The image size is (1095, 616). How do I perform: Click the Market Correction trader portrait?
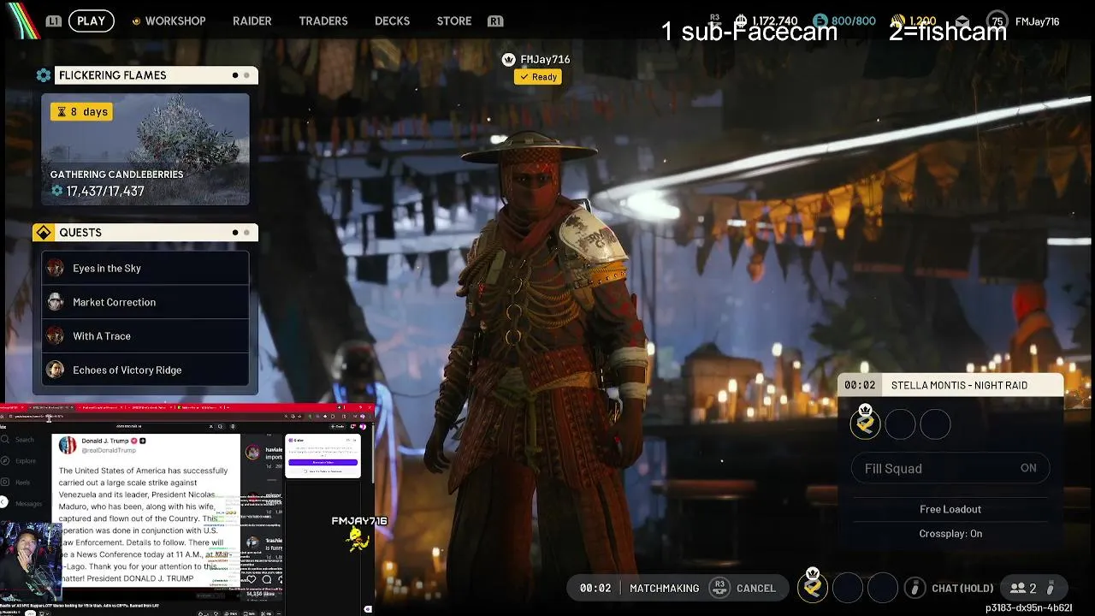[56, 302]
